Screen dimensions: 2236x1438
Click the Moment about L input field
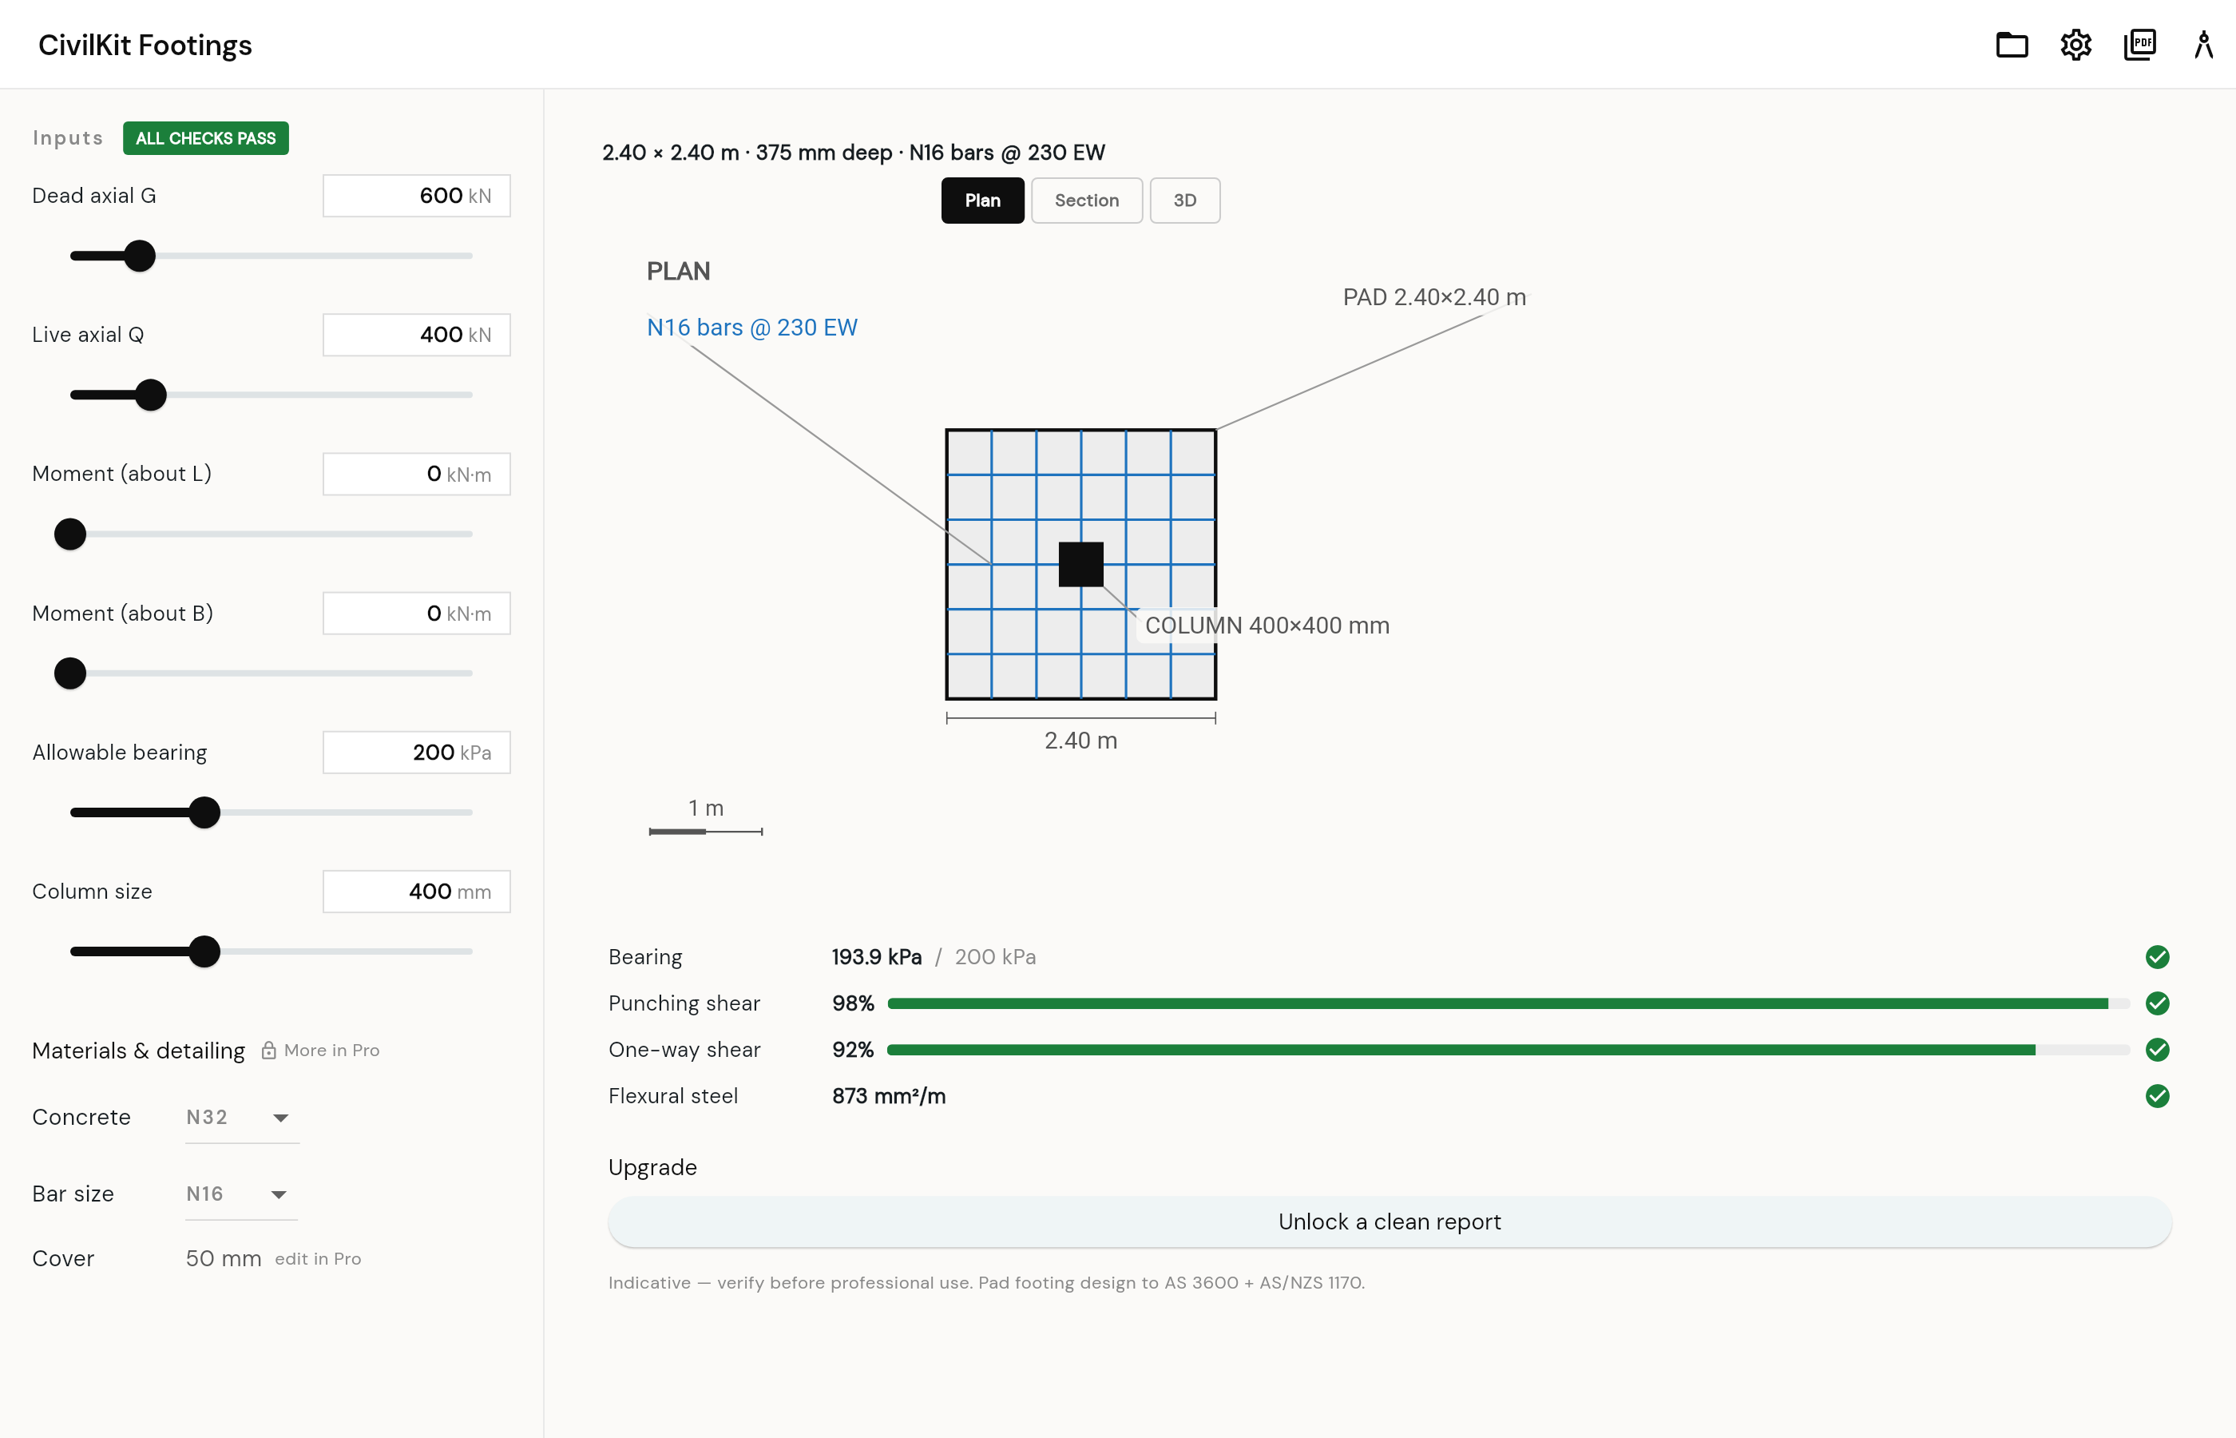[x=416, y=475]
